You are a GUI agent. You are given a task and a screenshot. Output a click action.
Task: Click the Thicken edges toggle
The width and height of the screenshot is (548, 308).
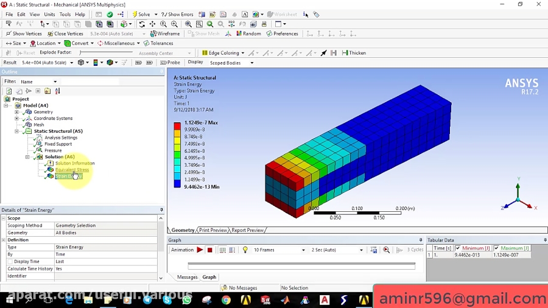click(354, 53)
